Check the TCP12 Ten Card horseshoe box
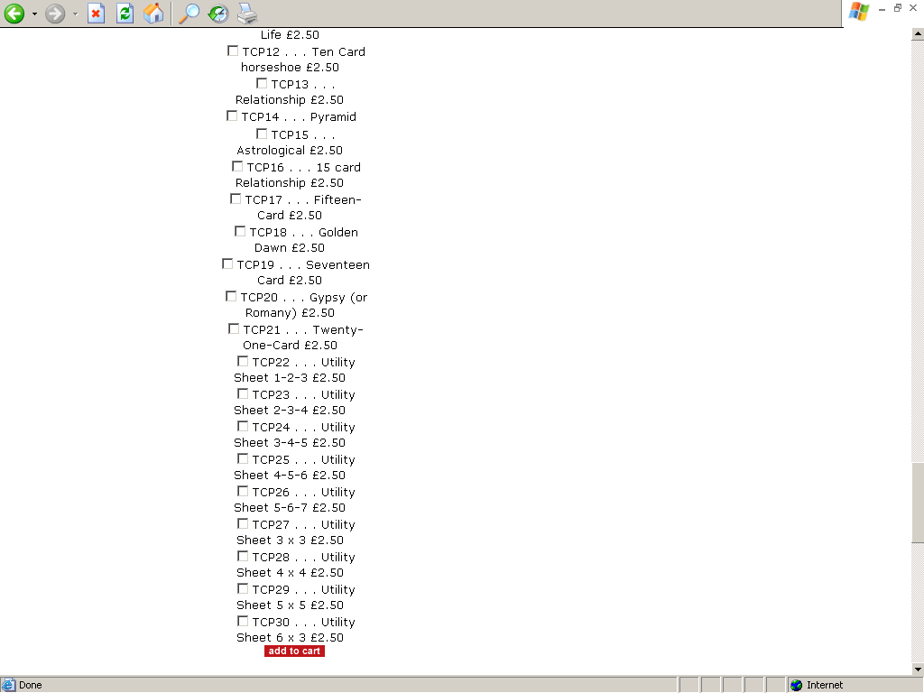The width and height of the screenshot is (924, 693). [x=233, y=51]
